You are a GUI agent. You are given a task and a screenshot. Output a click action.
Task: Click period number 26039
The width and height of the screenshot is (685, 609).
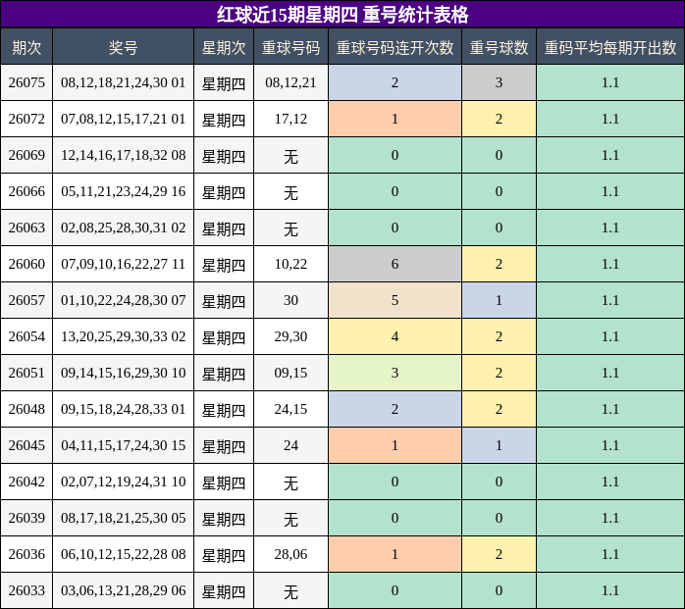pyautogui.click(x=26, y=518)
